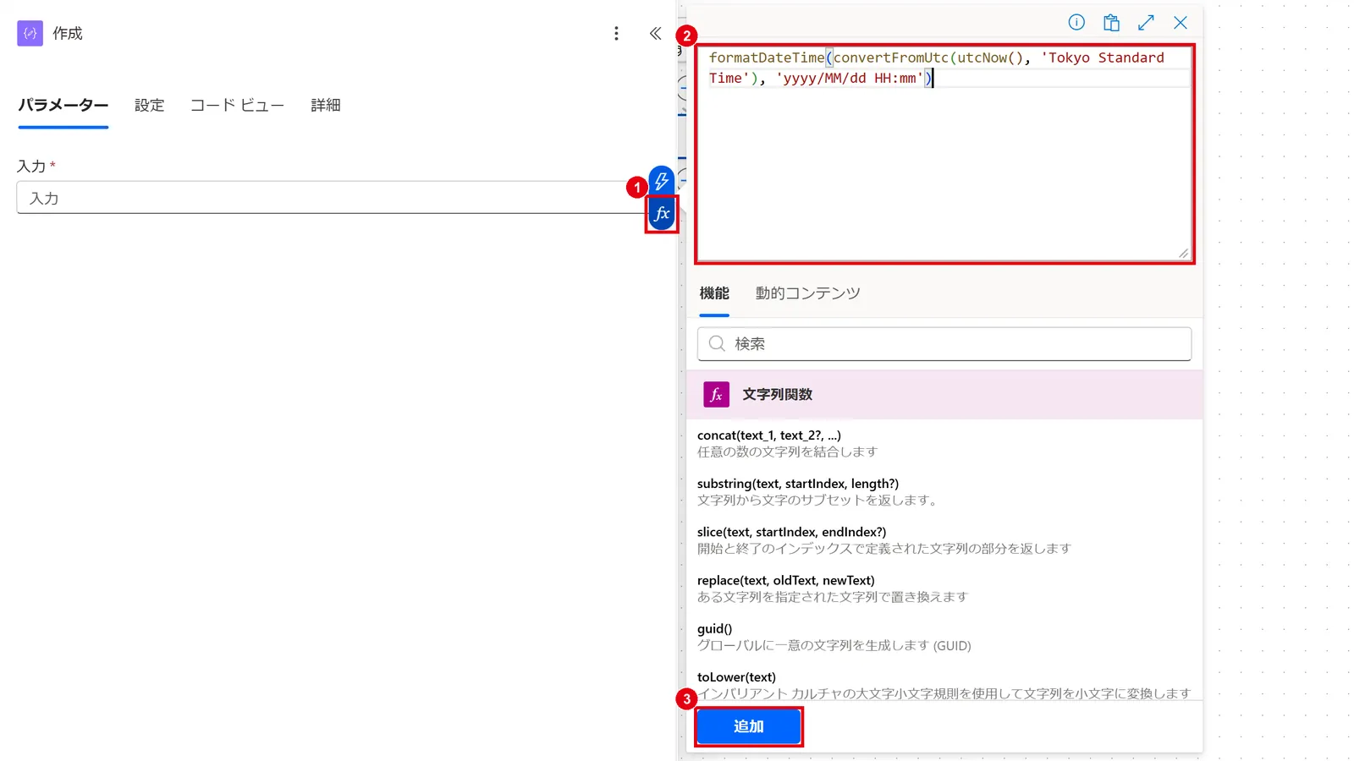Open the three-dot more options menu
The width and height of the screenshot is (1354, 761).
coord(616,33)
